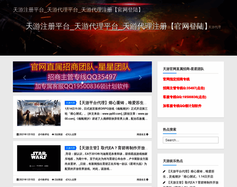The image size is (237, 187).
Task: Open the Star Wars article thumbnail
Action: [x=39, y=158]
